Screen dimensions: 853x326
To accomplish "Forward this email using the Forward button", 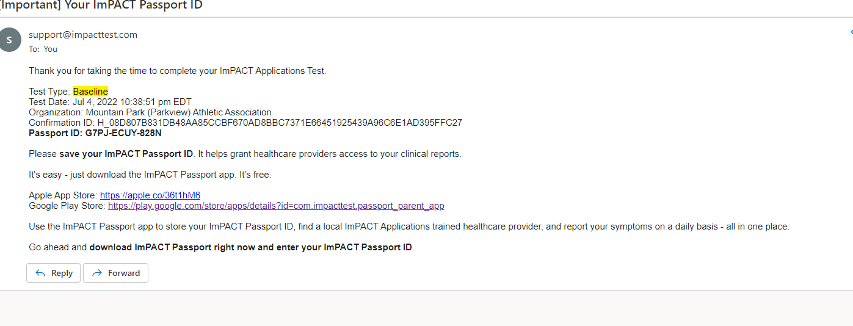I will 115,273.
